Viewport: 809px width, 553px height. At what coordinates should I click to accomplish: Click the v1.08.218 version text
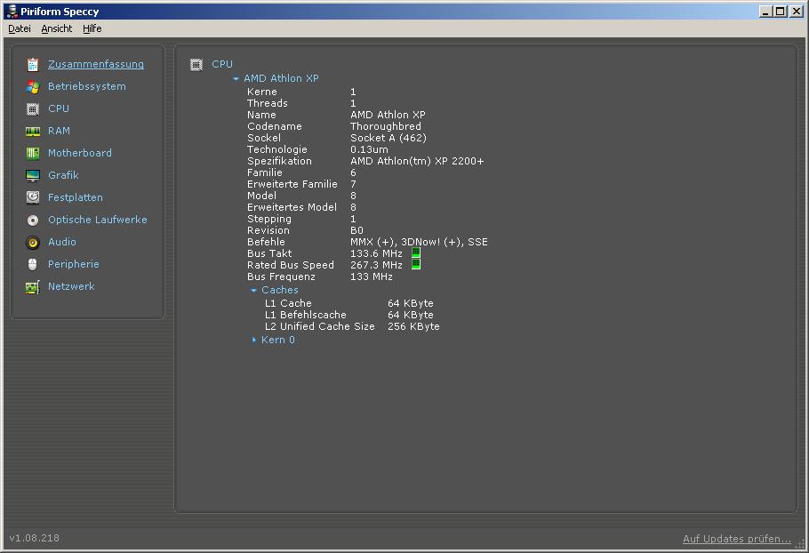coord(35,538)
